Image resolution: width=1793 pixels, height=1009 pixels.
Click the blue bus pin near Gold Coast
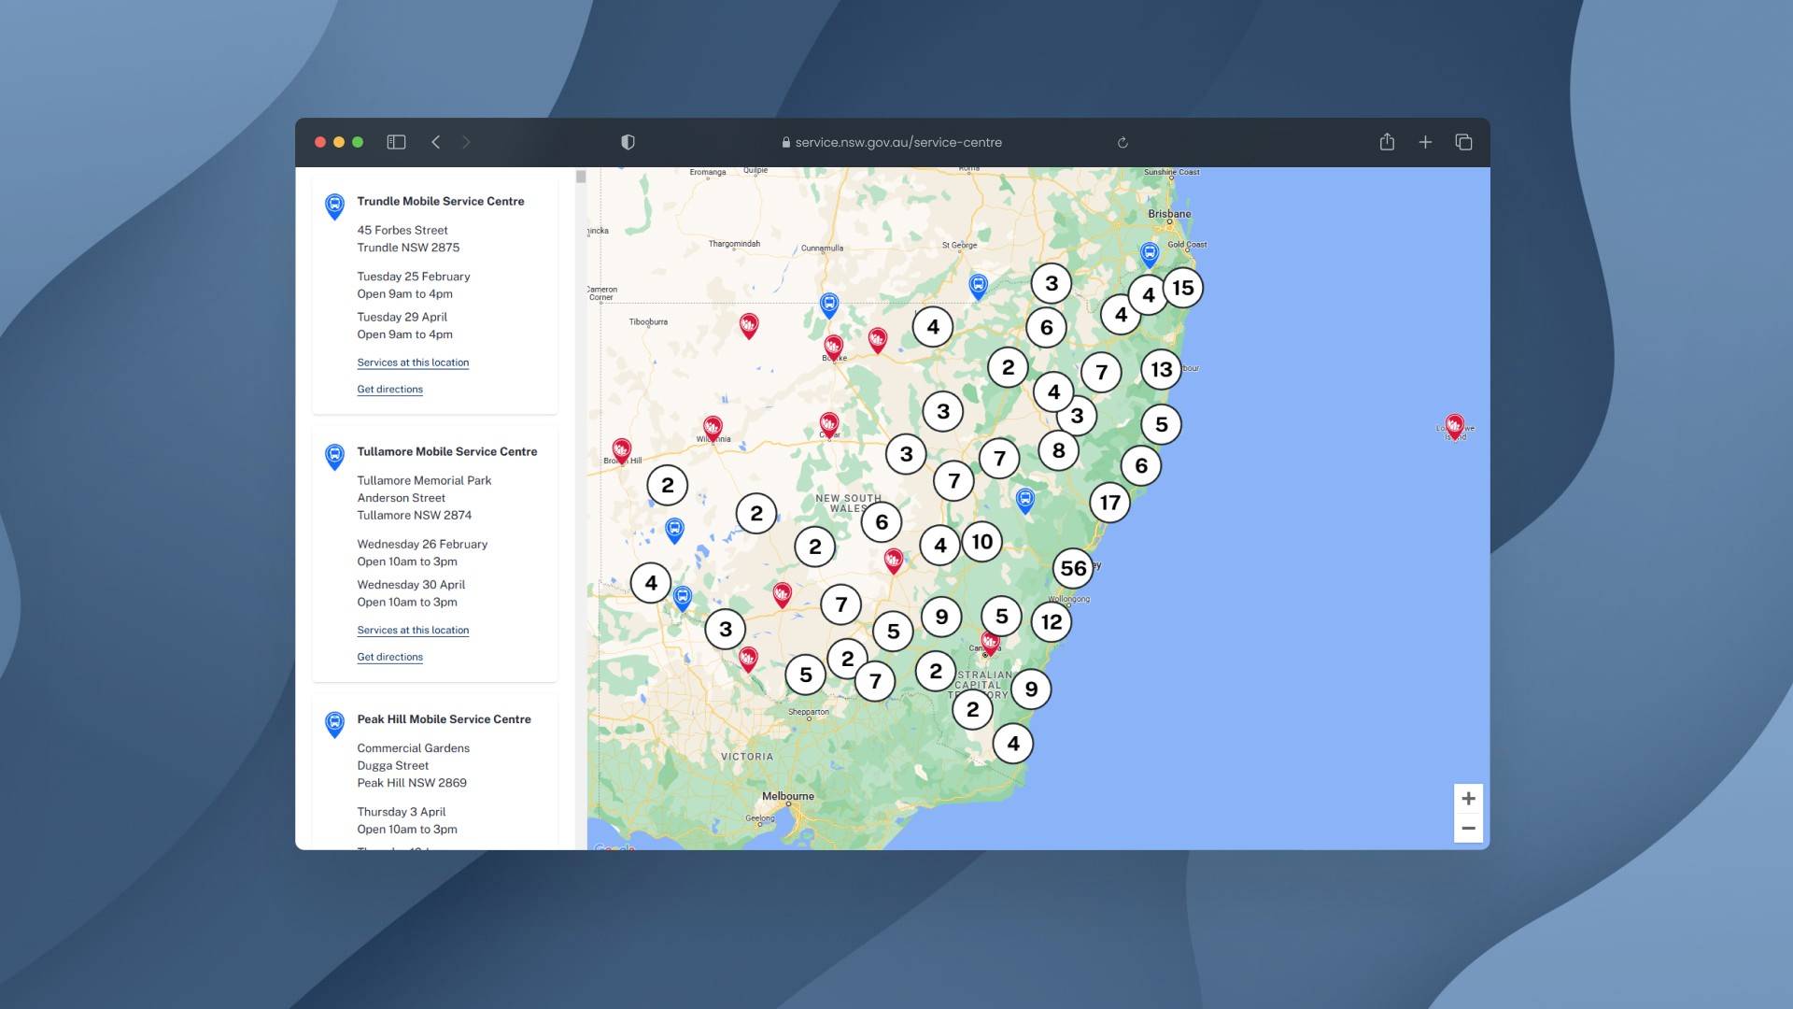coord(1150,253)
